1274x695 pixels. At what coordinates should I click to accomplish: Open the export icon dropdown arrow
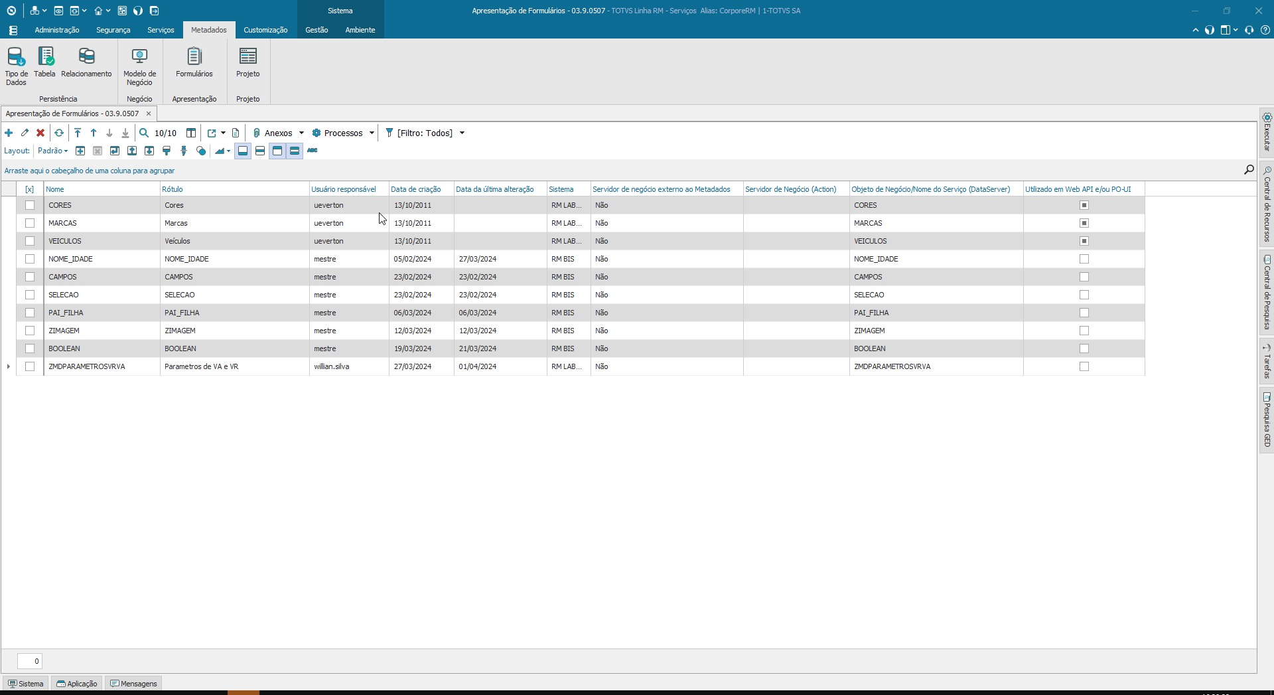pyautogui.click(x=223, y=133)
